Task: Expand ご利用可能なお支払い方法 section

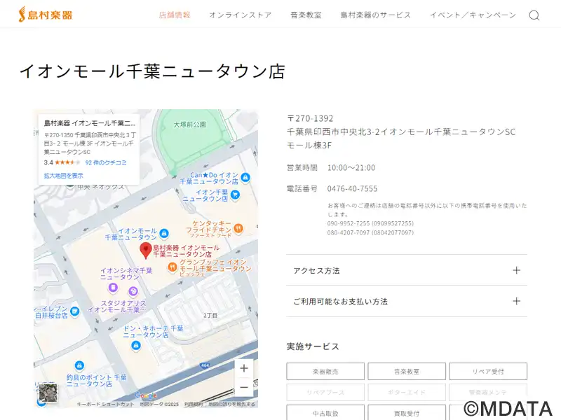Action: pyautogui.click(x=407, y=302)
